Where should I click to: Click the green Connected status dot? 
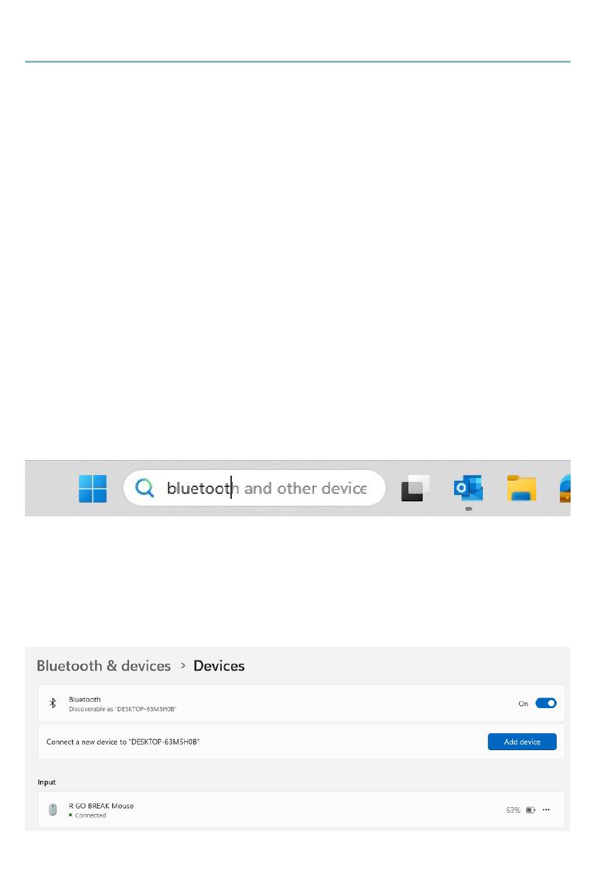click(x=71, y=815)
